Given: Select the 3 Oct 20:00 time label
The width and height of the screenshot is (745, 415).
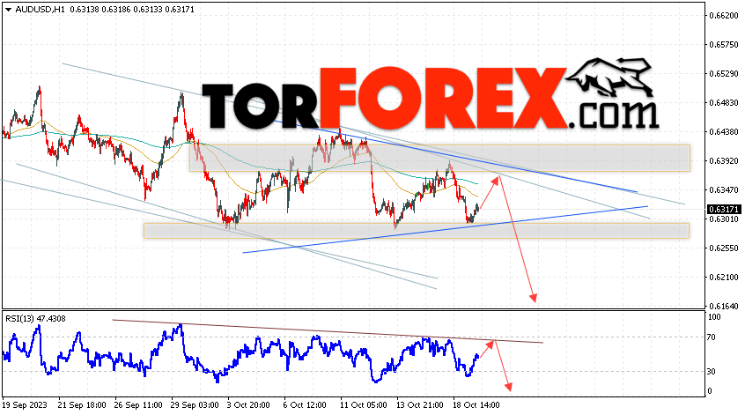Looking at the screenshot, I should click(248, 405).
